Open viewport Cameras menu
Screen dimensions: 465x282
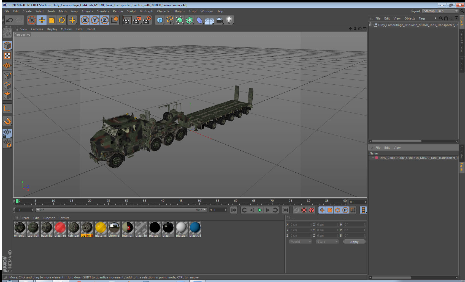(x=37, y=29)
